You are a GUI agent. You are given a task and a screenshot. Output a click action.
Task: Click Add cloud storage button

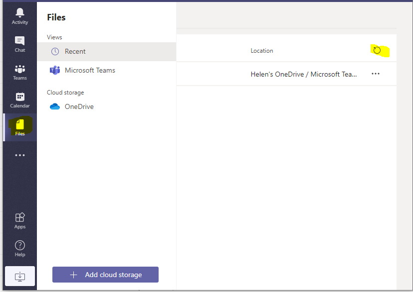105,275
